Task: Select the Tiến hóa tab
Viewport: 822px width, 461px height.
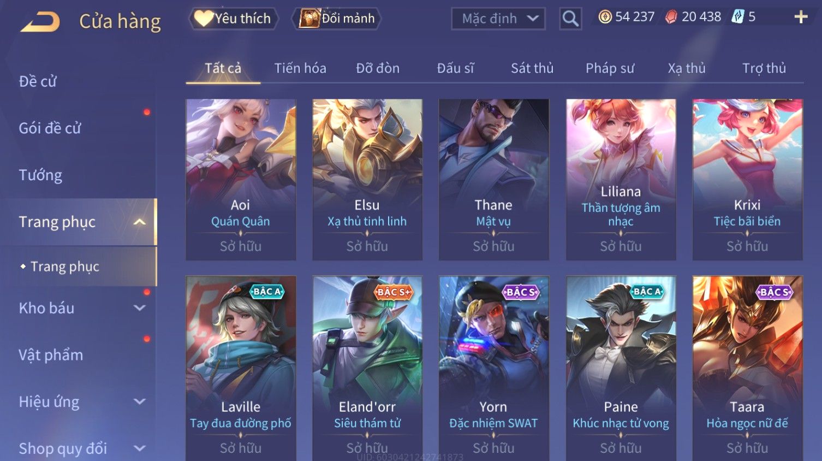Action: (300, 68)
